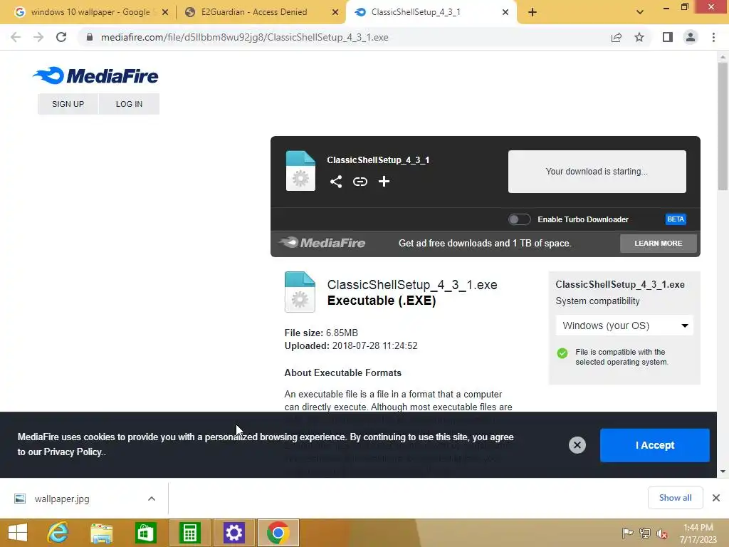The width and height of the screenshot is (729, 547).
Task: Click Your download is starting button
Action: point(597,171)
